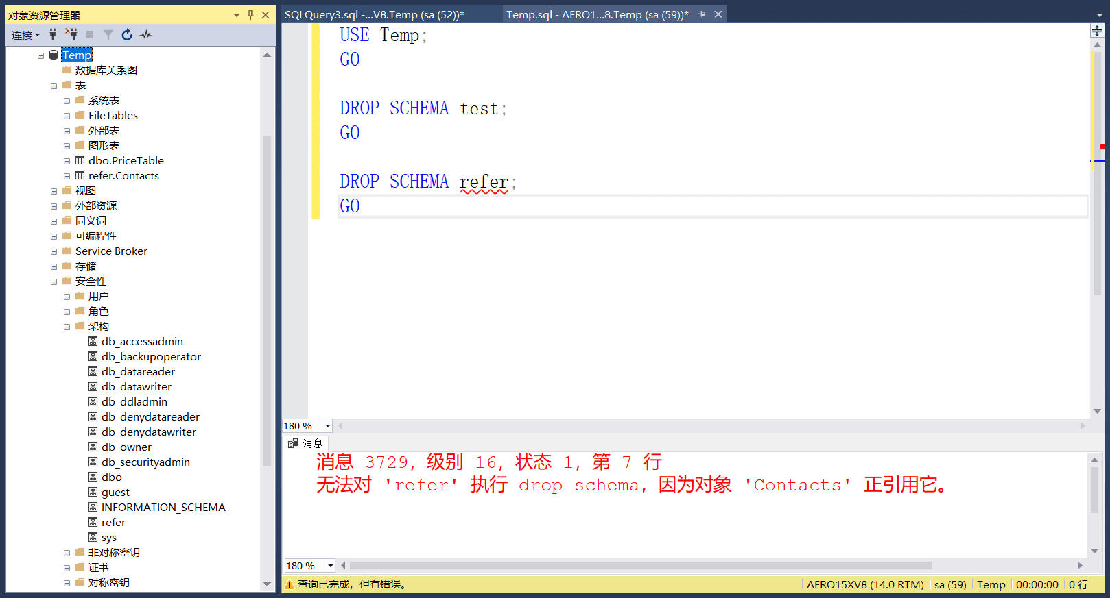
Task: Click the sa (59) login in status bar
Action: pos(950,584)
